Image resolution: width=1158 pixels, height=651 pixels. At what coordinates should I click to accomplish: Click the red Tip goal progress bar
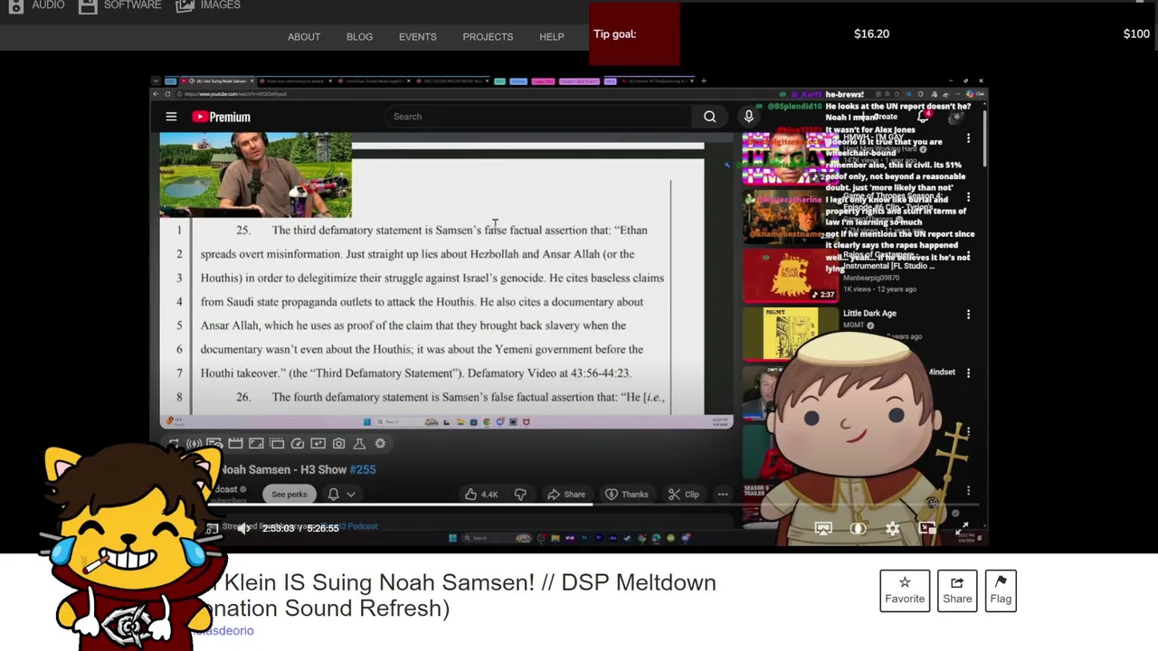634,33
